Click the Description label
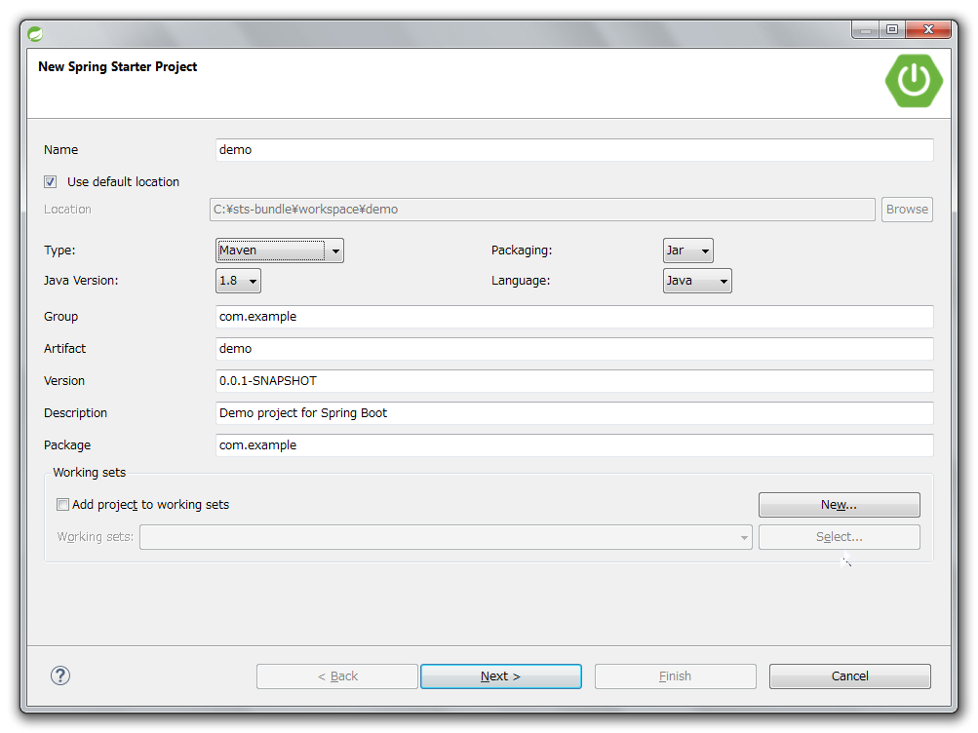 click(x=75, y=413)
